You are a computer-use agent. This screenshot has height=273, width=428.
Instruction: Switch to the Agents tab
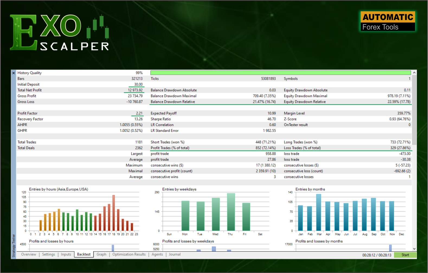coord(157,254)
